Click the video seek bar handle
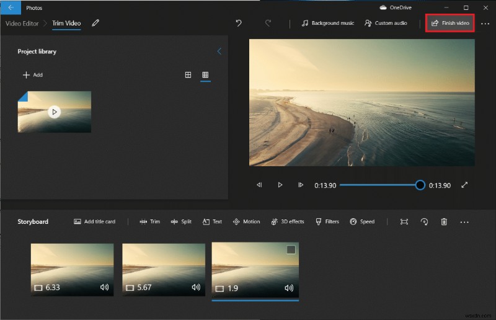This screenshot has width=496, height=320. tap(420, 185)
